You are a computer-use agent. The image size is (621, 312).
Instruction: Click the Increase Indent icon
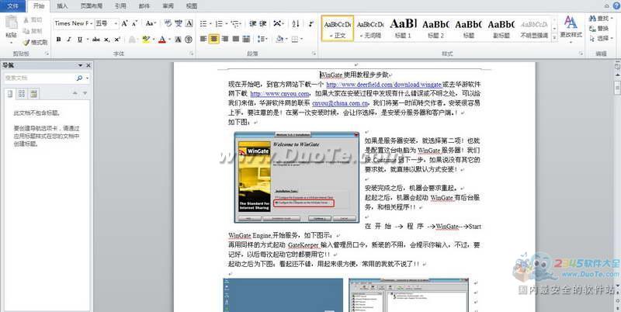click(x=263, y=24)
